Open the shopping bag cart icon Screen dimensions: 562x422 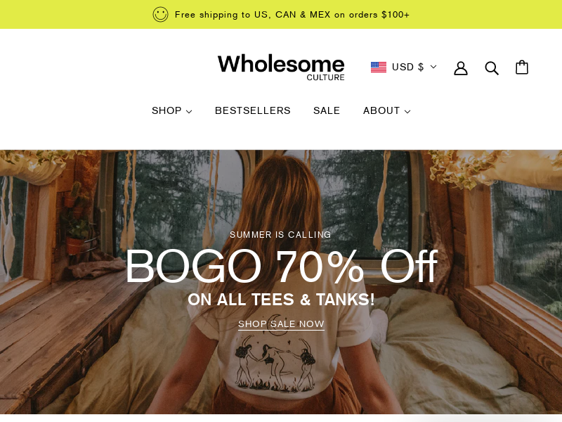[x=522, y=67]
